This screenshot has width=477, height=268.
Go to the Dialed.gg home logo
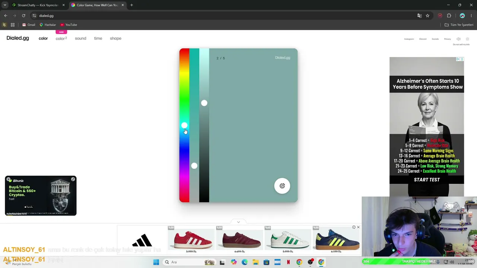coord(18,38)
